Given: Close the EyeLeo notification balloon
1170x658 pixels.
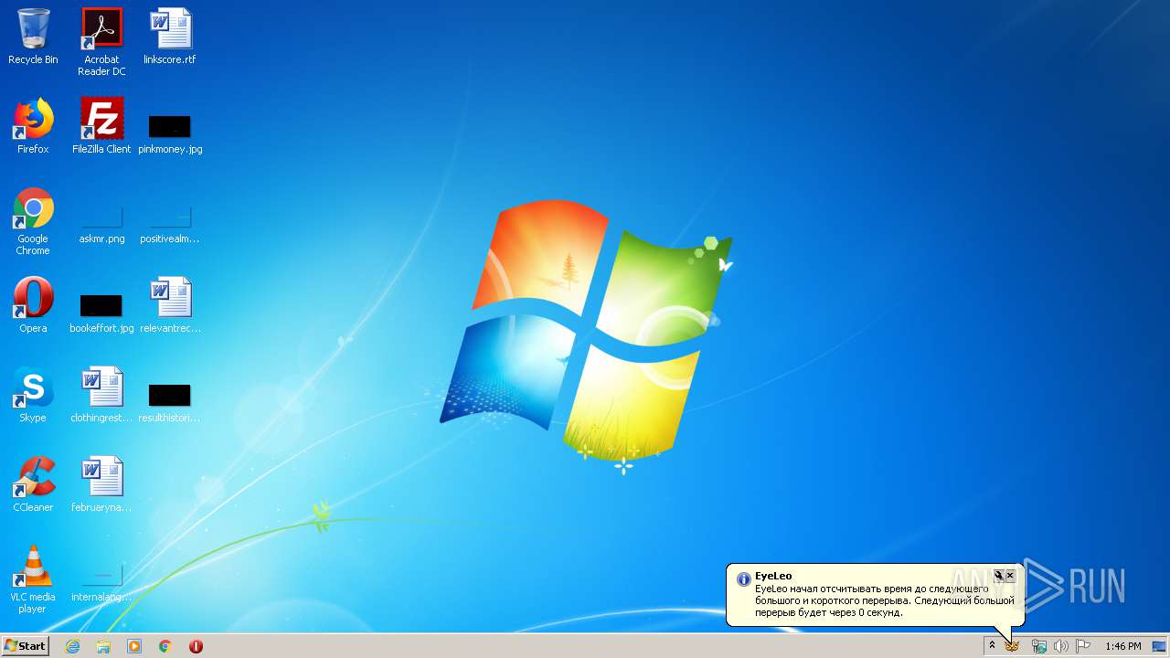Looking at the screenshot, I should [x=1010, y=576].
